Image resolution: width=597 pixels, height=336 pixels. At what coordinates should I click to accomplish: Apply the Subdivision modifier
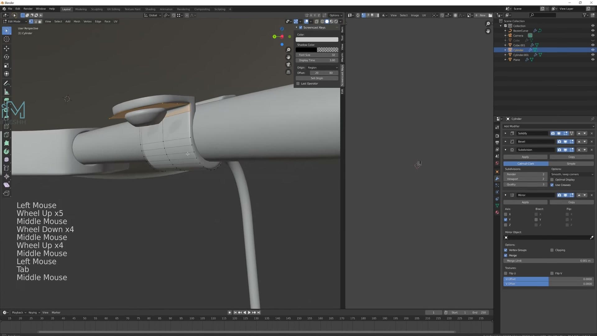(525, 157)
